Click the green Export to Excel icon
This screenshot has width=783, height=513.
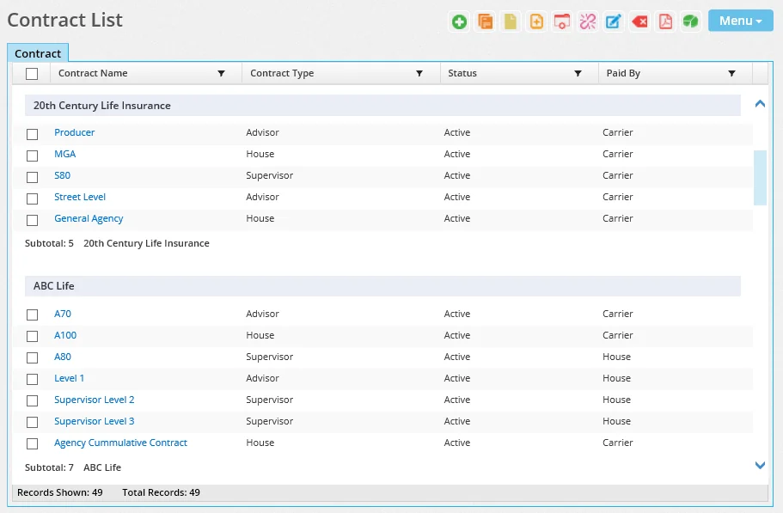pyautogui.click(x=690, y=21)
